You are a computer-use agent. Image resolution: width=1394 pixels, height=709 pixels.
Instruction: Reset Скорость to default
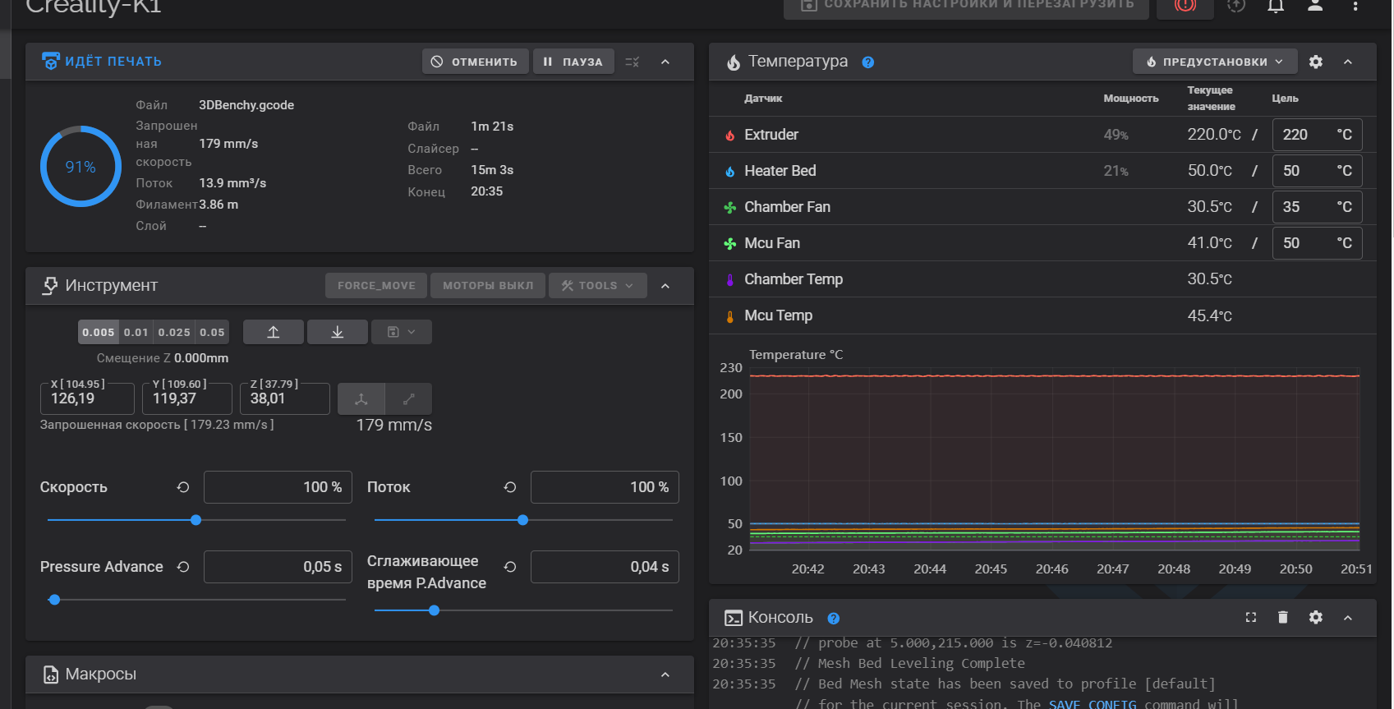pos(183,487)
